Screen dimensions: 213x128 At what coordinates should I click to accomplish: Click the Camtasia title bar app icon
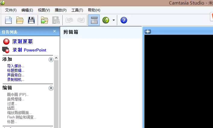pos(2,3)
